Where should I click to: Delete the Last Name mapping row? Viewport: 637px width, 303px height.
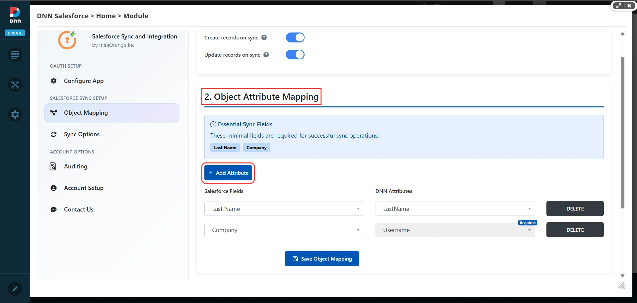pos(575,209)
